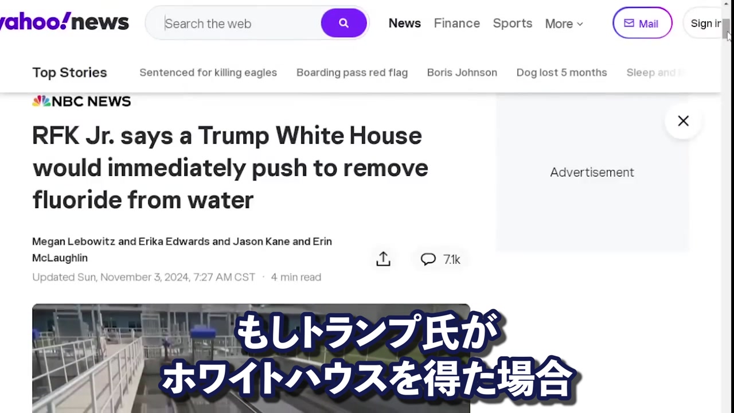Image resolution: width=734 pixels, height=413 pixels.
Task: Open Sentenced for killing eagles story
Action: pyautogui.click(x=208, y=72)
